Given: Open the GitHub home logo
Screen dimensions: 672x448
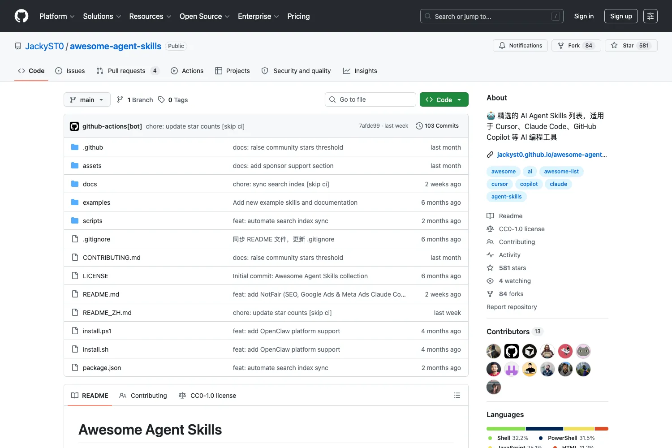Looking at the screenshot, I should 22,16.
